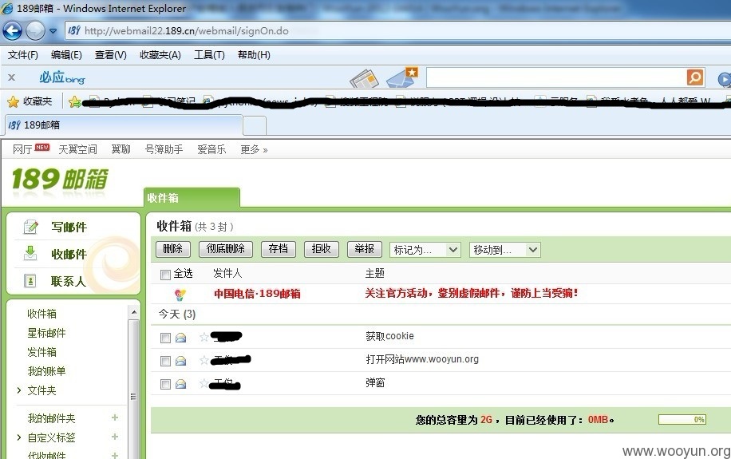Open the 移动到... dropdown
The width and height of the screenshot is (731, 459).
505,250
